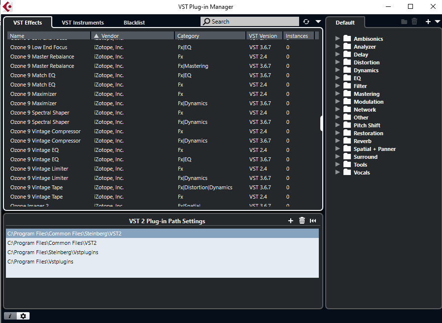
Task: Sort list by VST Version column header
Action: (265, 36)
